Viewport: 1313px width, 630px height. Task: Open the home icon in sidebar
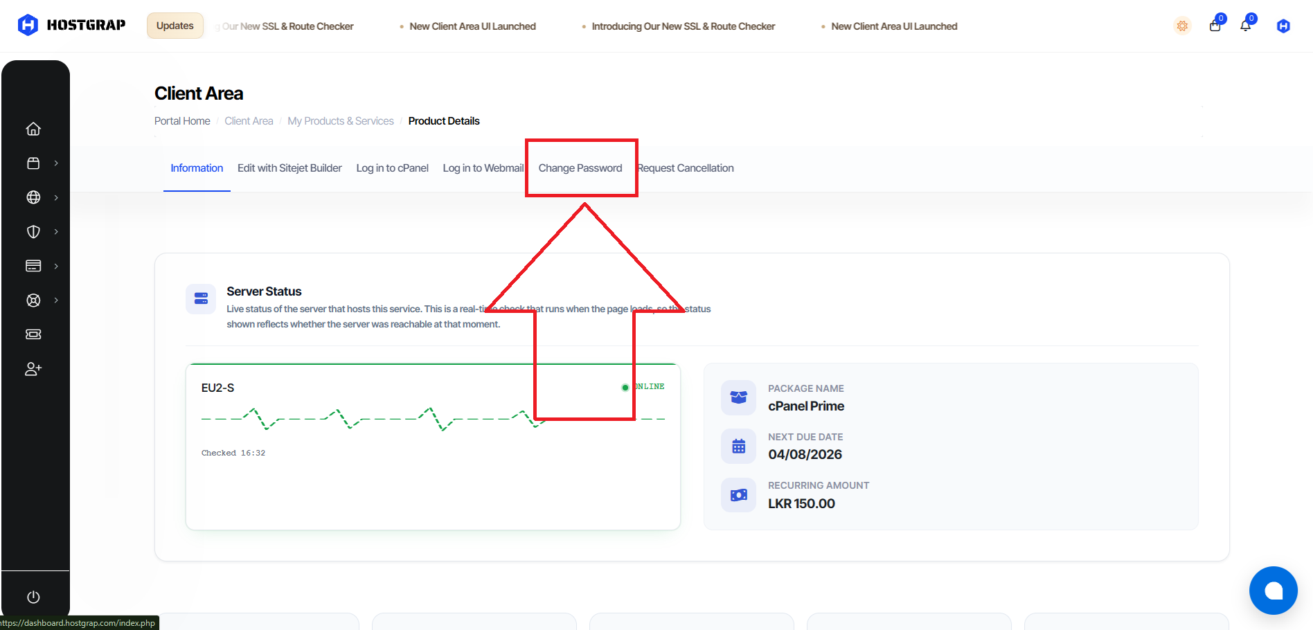click(x=33, y=129)
